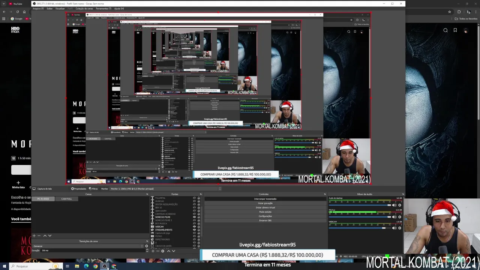This screenshot has height=270, width=480.
Task: Open the Visualizar menu in OBS
Action: click(60, 9)
